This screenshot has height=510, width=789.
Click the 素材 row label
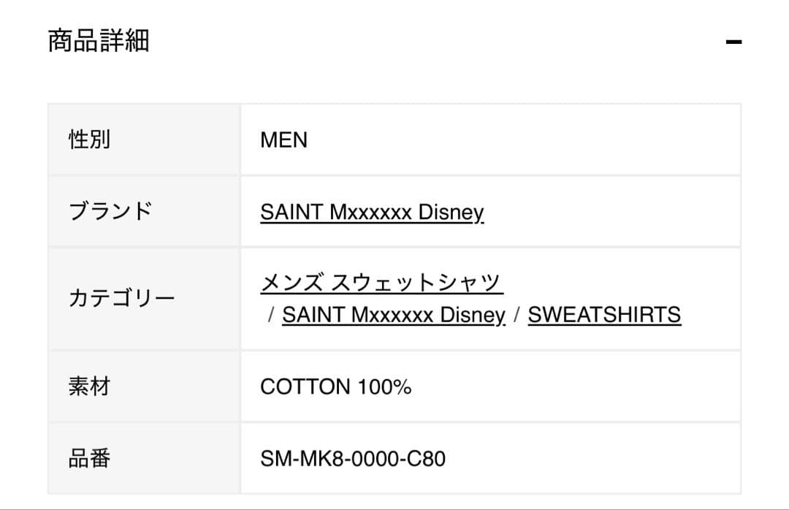point(88,387)
